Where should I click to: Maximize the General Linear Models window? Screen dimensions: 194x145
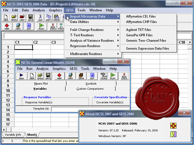[113, 61]
